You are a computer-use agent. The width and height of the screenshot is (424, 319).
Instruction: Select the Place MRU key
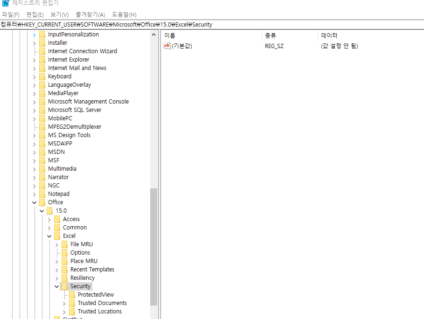(x=84, y=261)
